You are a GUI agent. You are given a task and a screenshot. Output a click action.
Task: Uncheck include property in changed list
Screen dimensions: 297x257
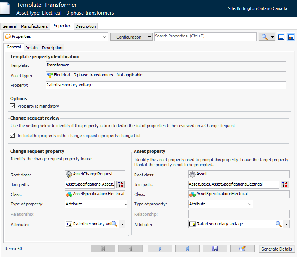[13, 136]
